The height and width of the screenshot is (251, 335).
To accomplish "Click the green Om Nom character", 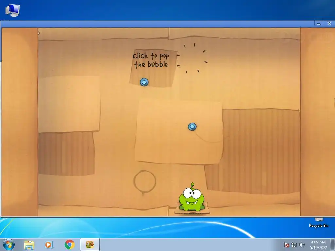I will point(192,197).
